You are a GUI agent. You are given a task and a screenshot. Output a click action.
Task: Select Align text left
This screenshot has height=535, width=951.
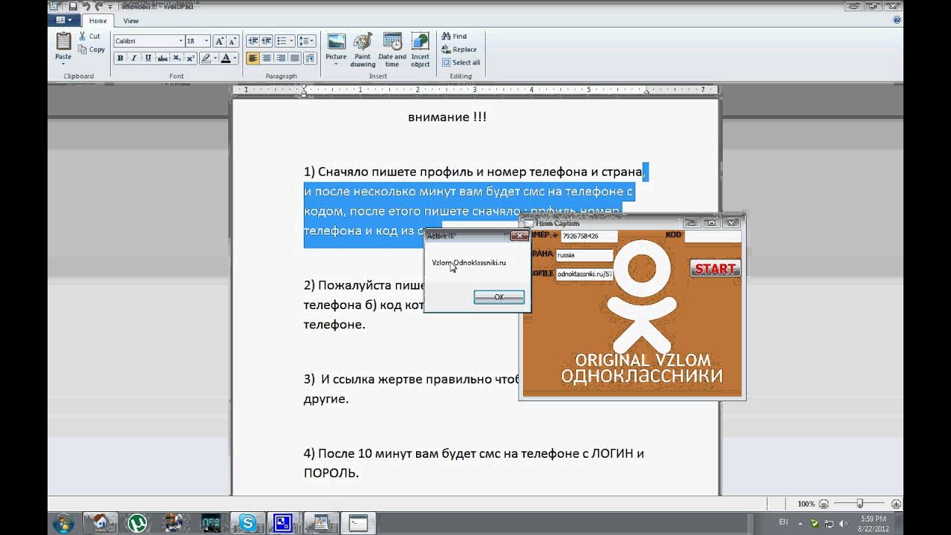(x=253, y=58)
